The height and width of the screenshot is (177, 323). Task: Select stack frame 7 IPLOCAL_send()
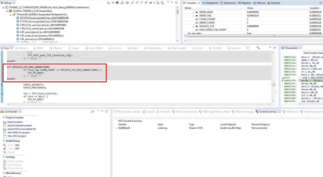coord(40,29)
